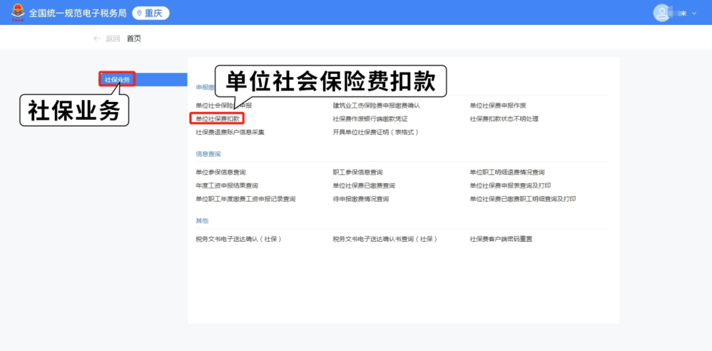712x351 pixels.
Task: Click the tax bureau emblem logo
Action: point(17,13)
